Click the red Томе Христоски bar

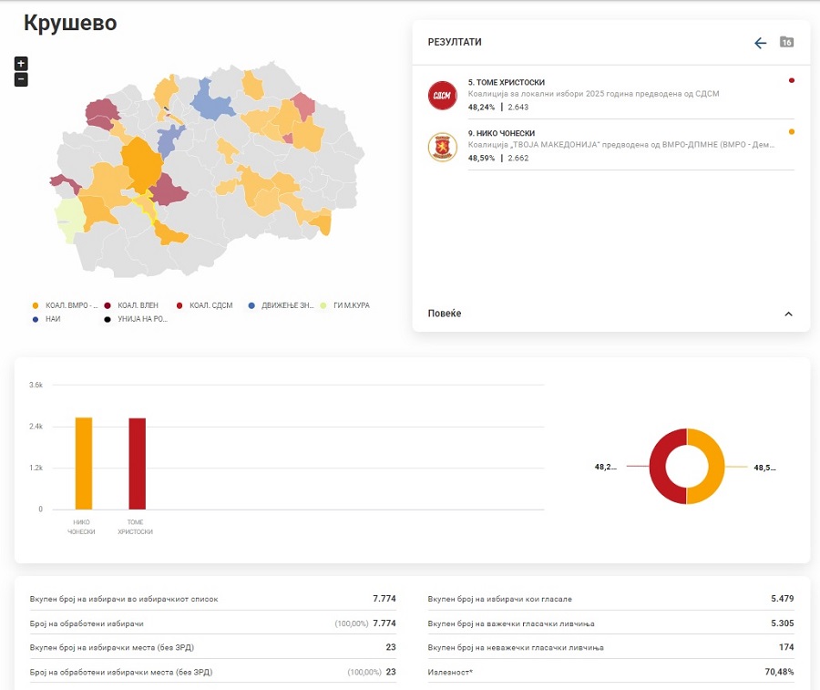pyautogui.click(x=137, y=463)
